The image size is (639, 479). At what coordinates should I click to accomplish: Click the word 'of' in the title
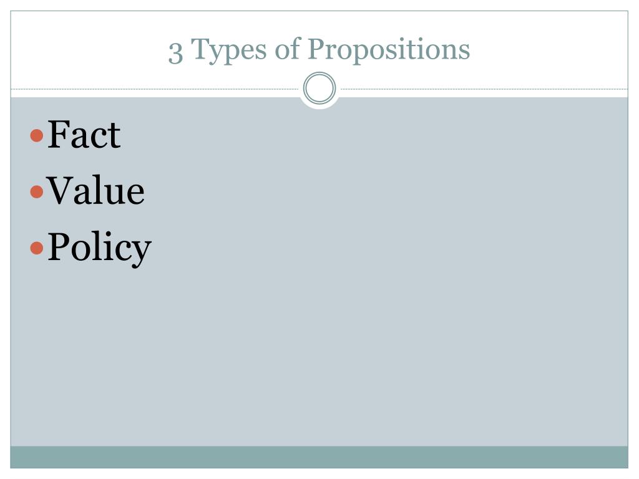coord(287,49)
